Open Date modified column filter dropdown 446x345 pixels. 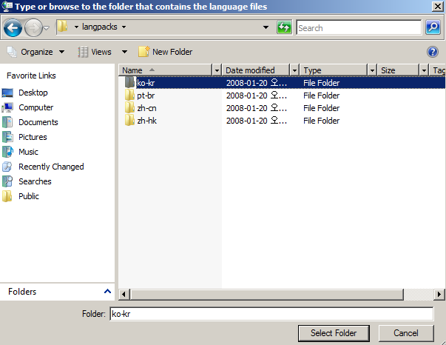pyautogui.click(x=294, y=70)
